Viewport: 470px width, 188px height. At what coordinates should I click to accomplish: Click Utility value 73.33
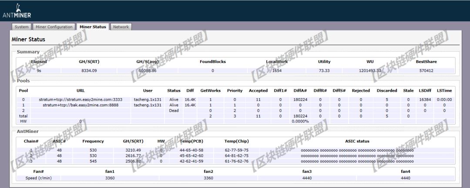tap(324, 71)
